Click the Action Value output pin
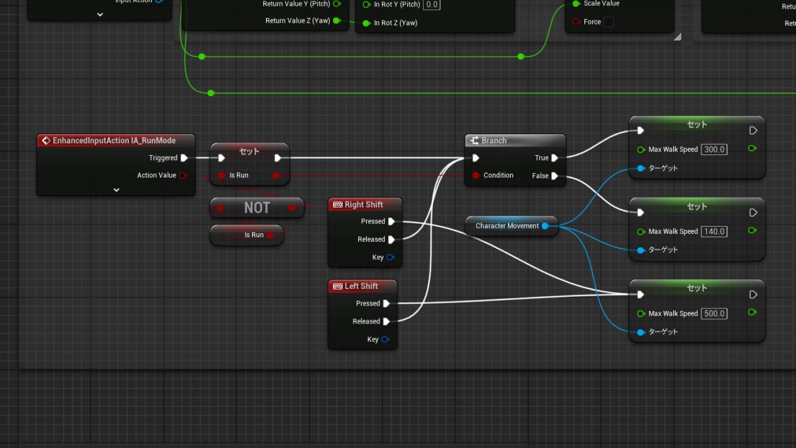This screenshot has width=796, height=448. pyautogui.click(x=182, y=175)
